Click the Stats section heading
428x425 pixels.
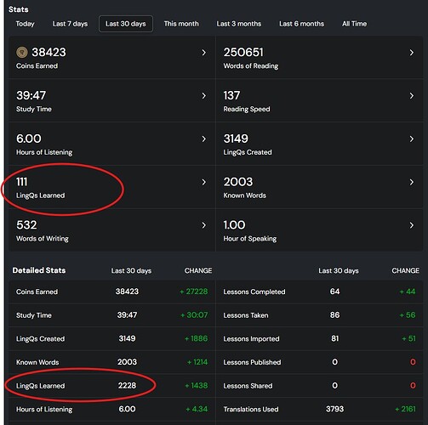(x=19, y=9)
